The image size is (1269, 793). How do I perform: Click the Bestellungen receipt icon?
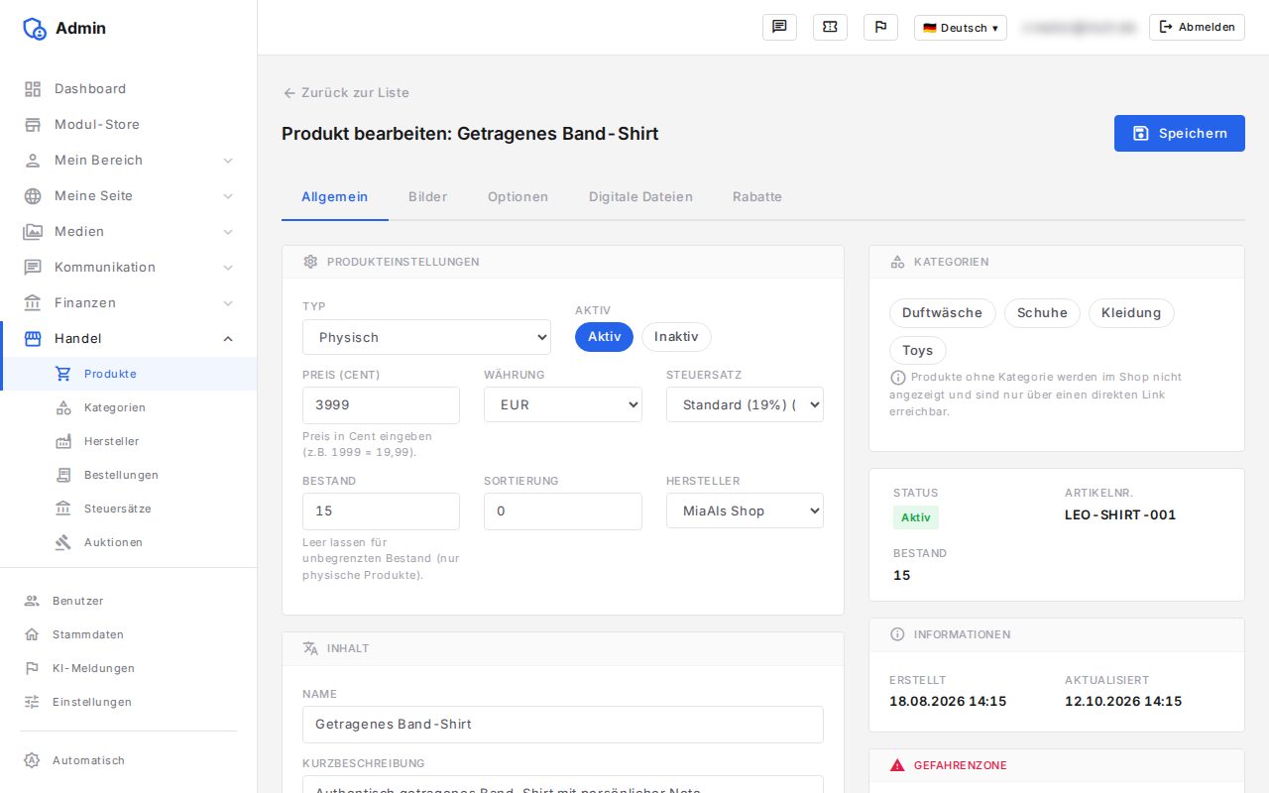[x=63, y=475]
